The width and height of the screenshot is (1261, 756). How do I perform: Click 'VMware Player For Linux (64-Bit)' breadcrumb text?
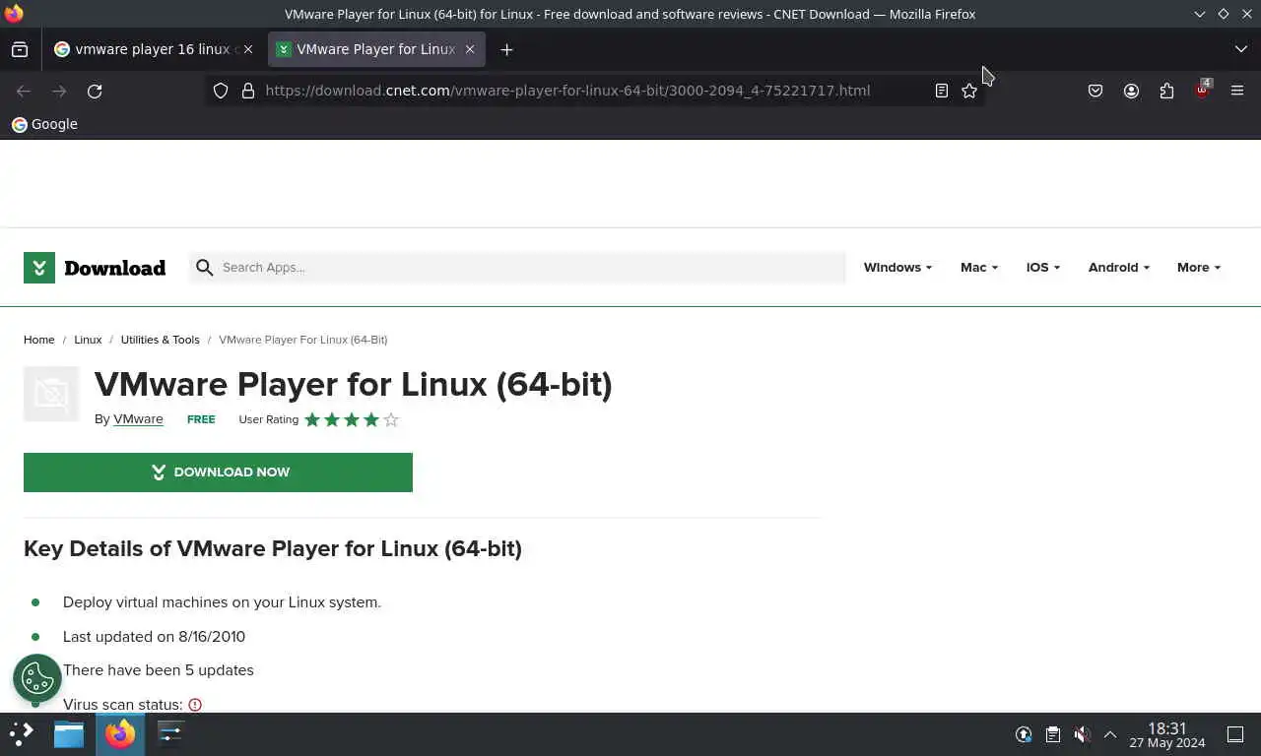pyautogui.click(x=303, y=340)
